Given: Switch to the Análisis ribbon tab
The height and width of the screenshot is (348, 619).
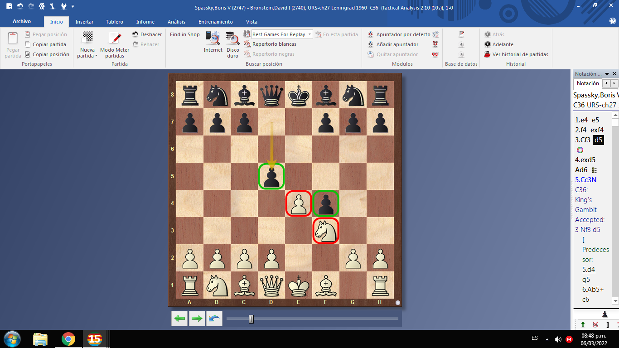Looking at the screenshot, I should [176, 22].
